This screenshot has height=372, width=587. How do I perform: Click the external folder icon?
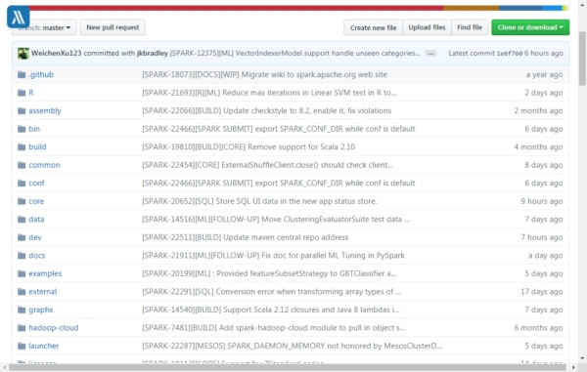coord(22,292)
